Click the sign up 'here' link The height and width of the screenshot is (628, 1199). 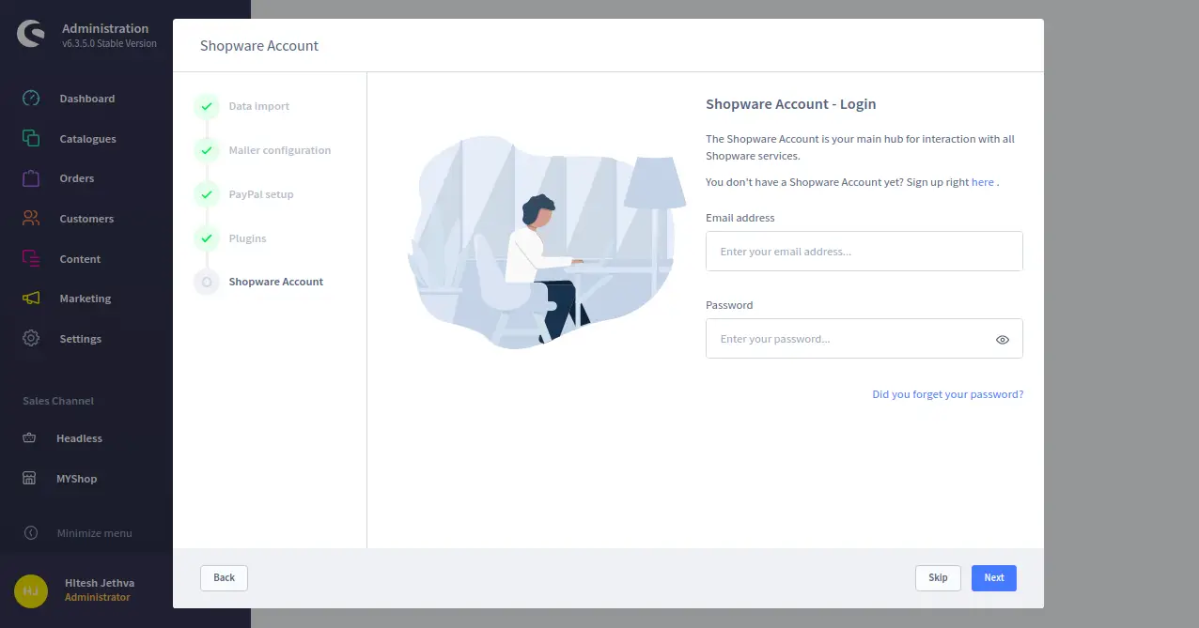click(983, 182)
